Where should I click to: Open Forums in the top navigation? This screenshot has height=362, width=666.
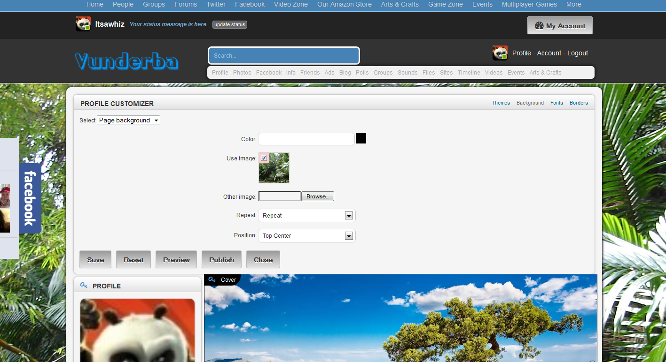186,4
